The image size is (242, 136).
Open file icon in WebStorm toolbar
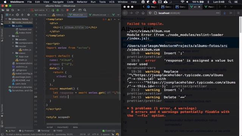pyautogui.click(x=3, y=10)
